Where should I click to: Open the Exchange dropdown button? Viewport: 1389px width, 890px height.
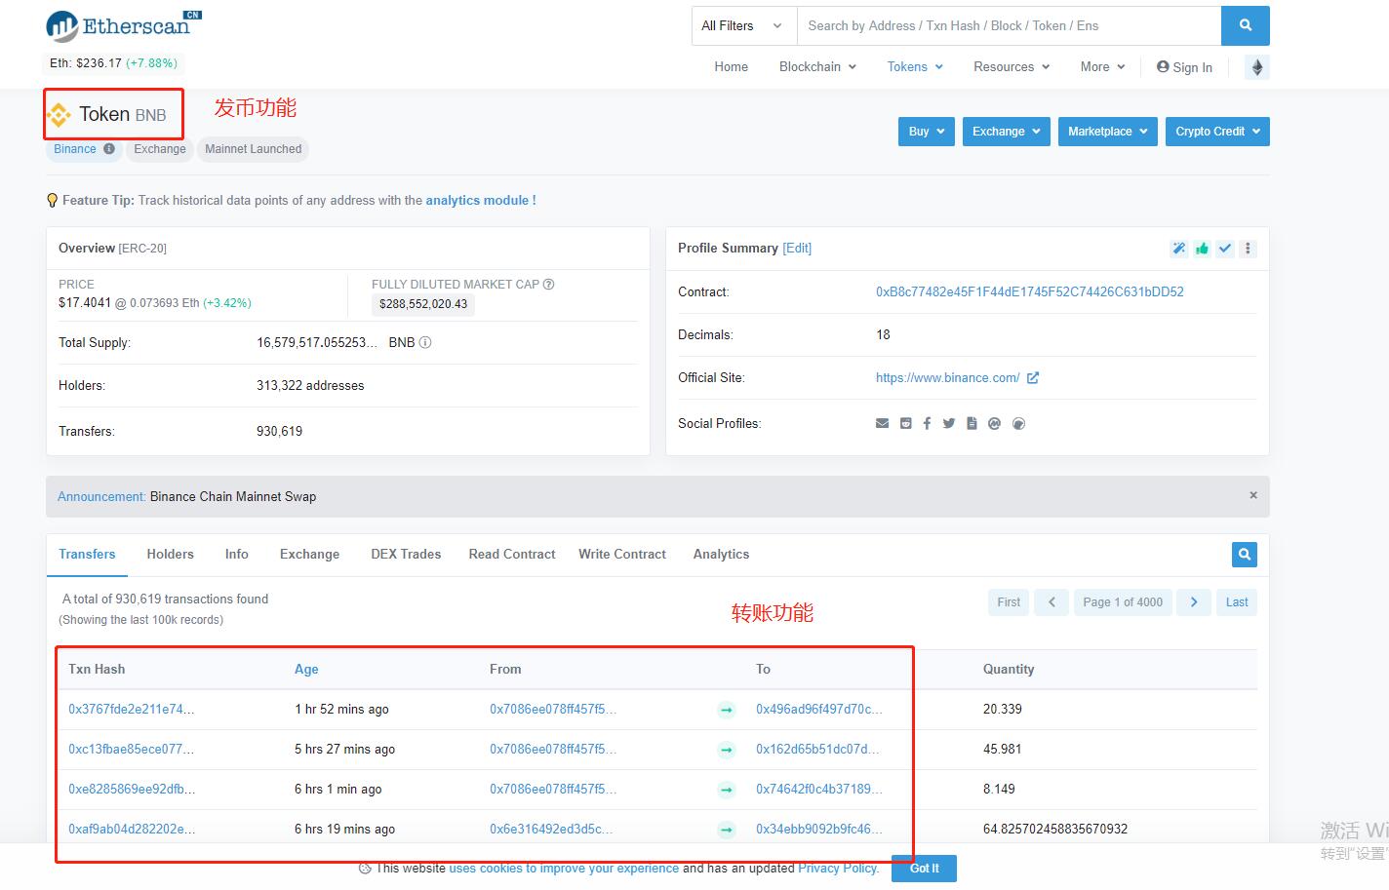coord(1006,132)
